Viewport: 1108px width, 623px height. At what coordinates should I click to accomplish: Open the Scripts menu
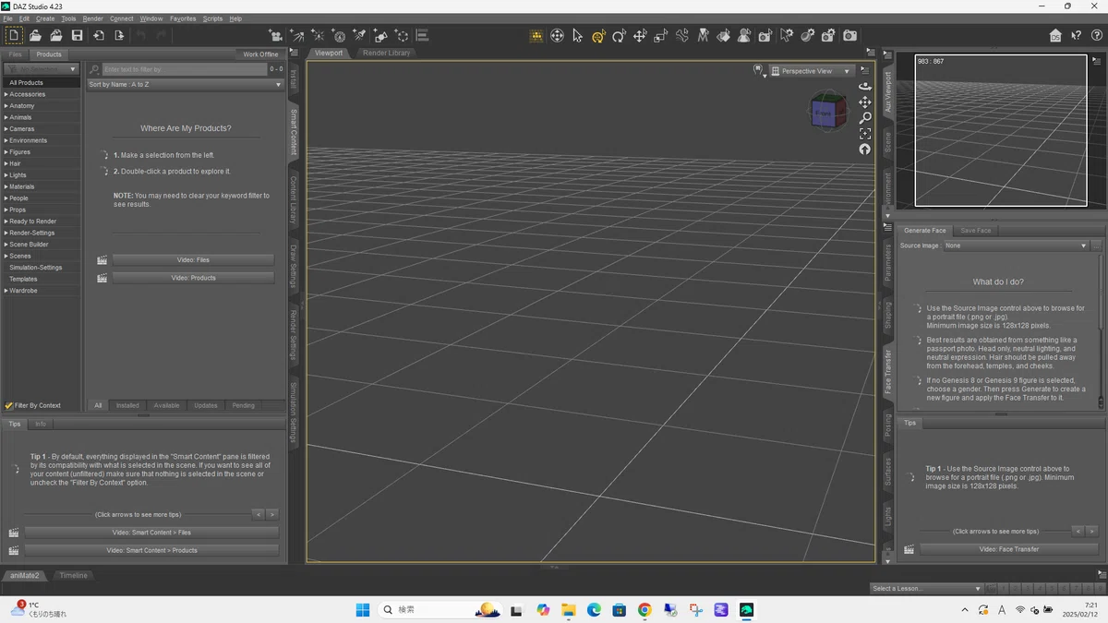point(212,18)
